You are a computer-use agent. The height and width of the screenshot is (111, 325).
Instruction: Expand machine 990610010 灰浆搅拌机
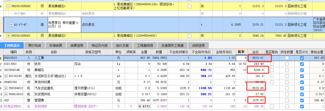coord(6,94)
